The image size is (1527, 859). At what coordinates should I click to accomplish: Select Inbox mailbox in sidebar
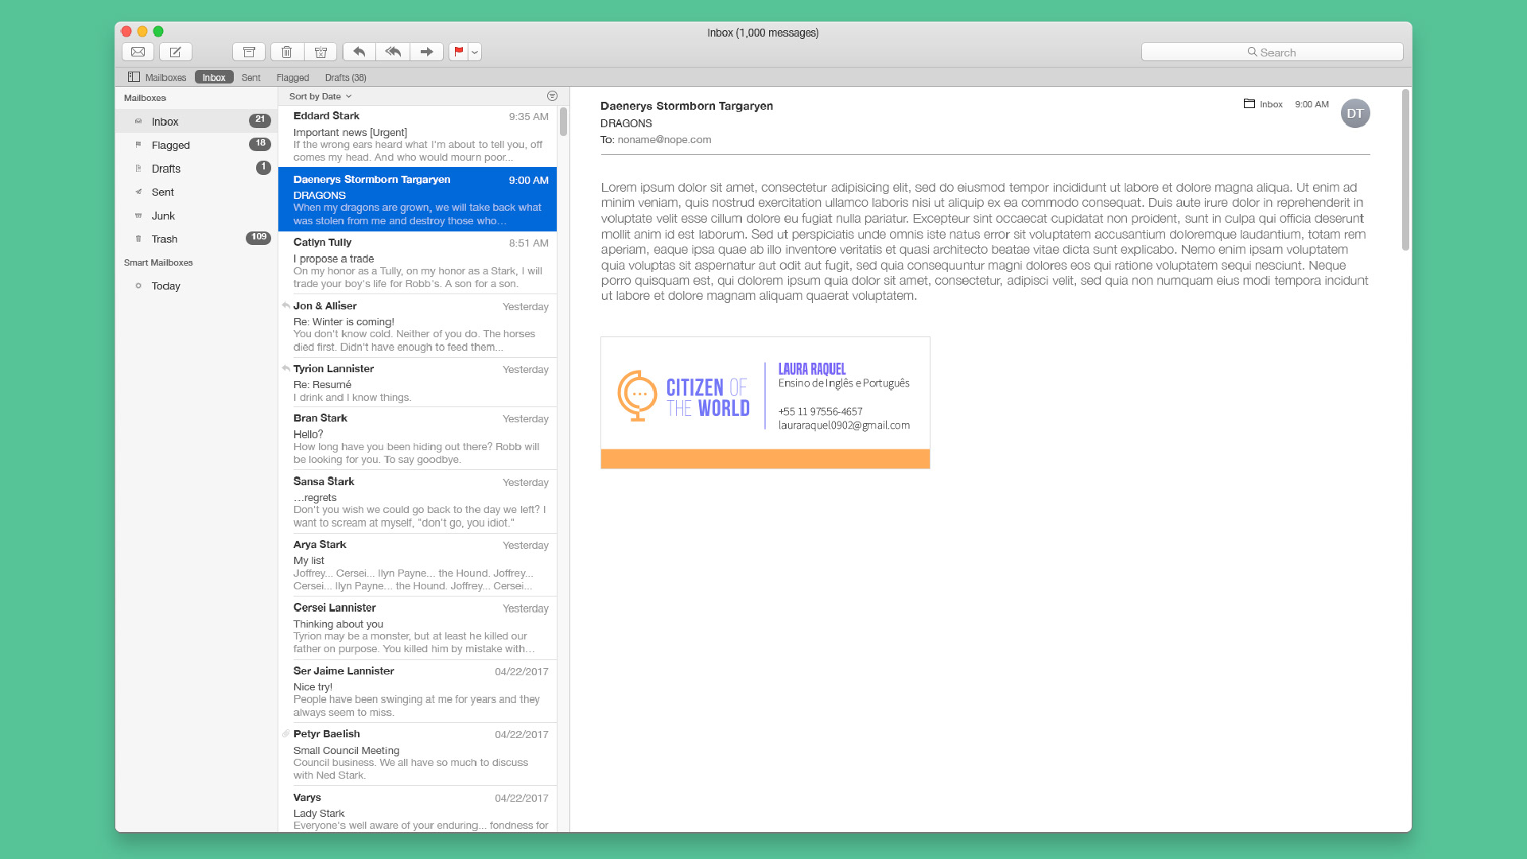[196, 121]
